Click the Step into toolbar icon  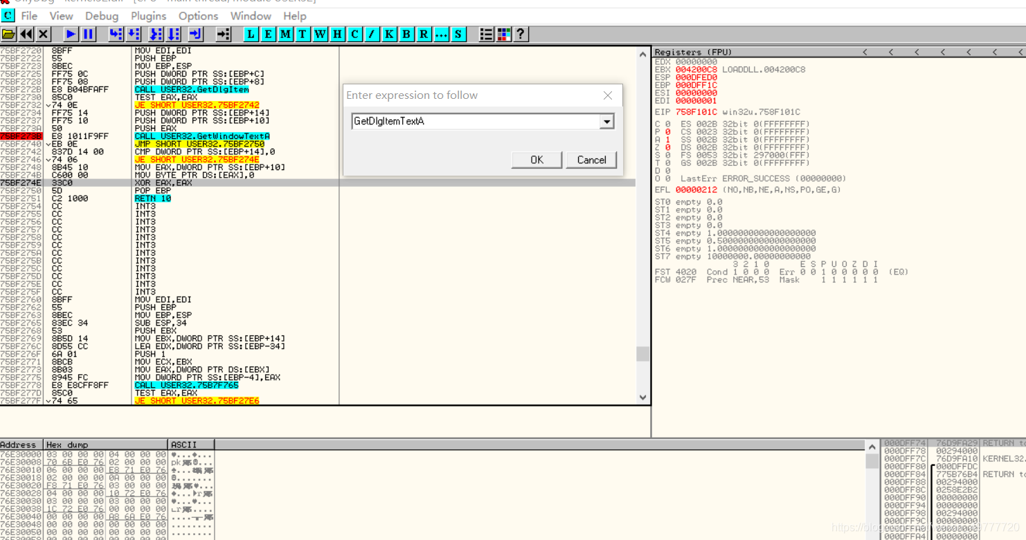click(116, 34)
